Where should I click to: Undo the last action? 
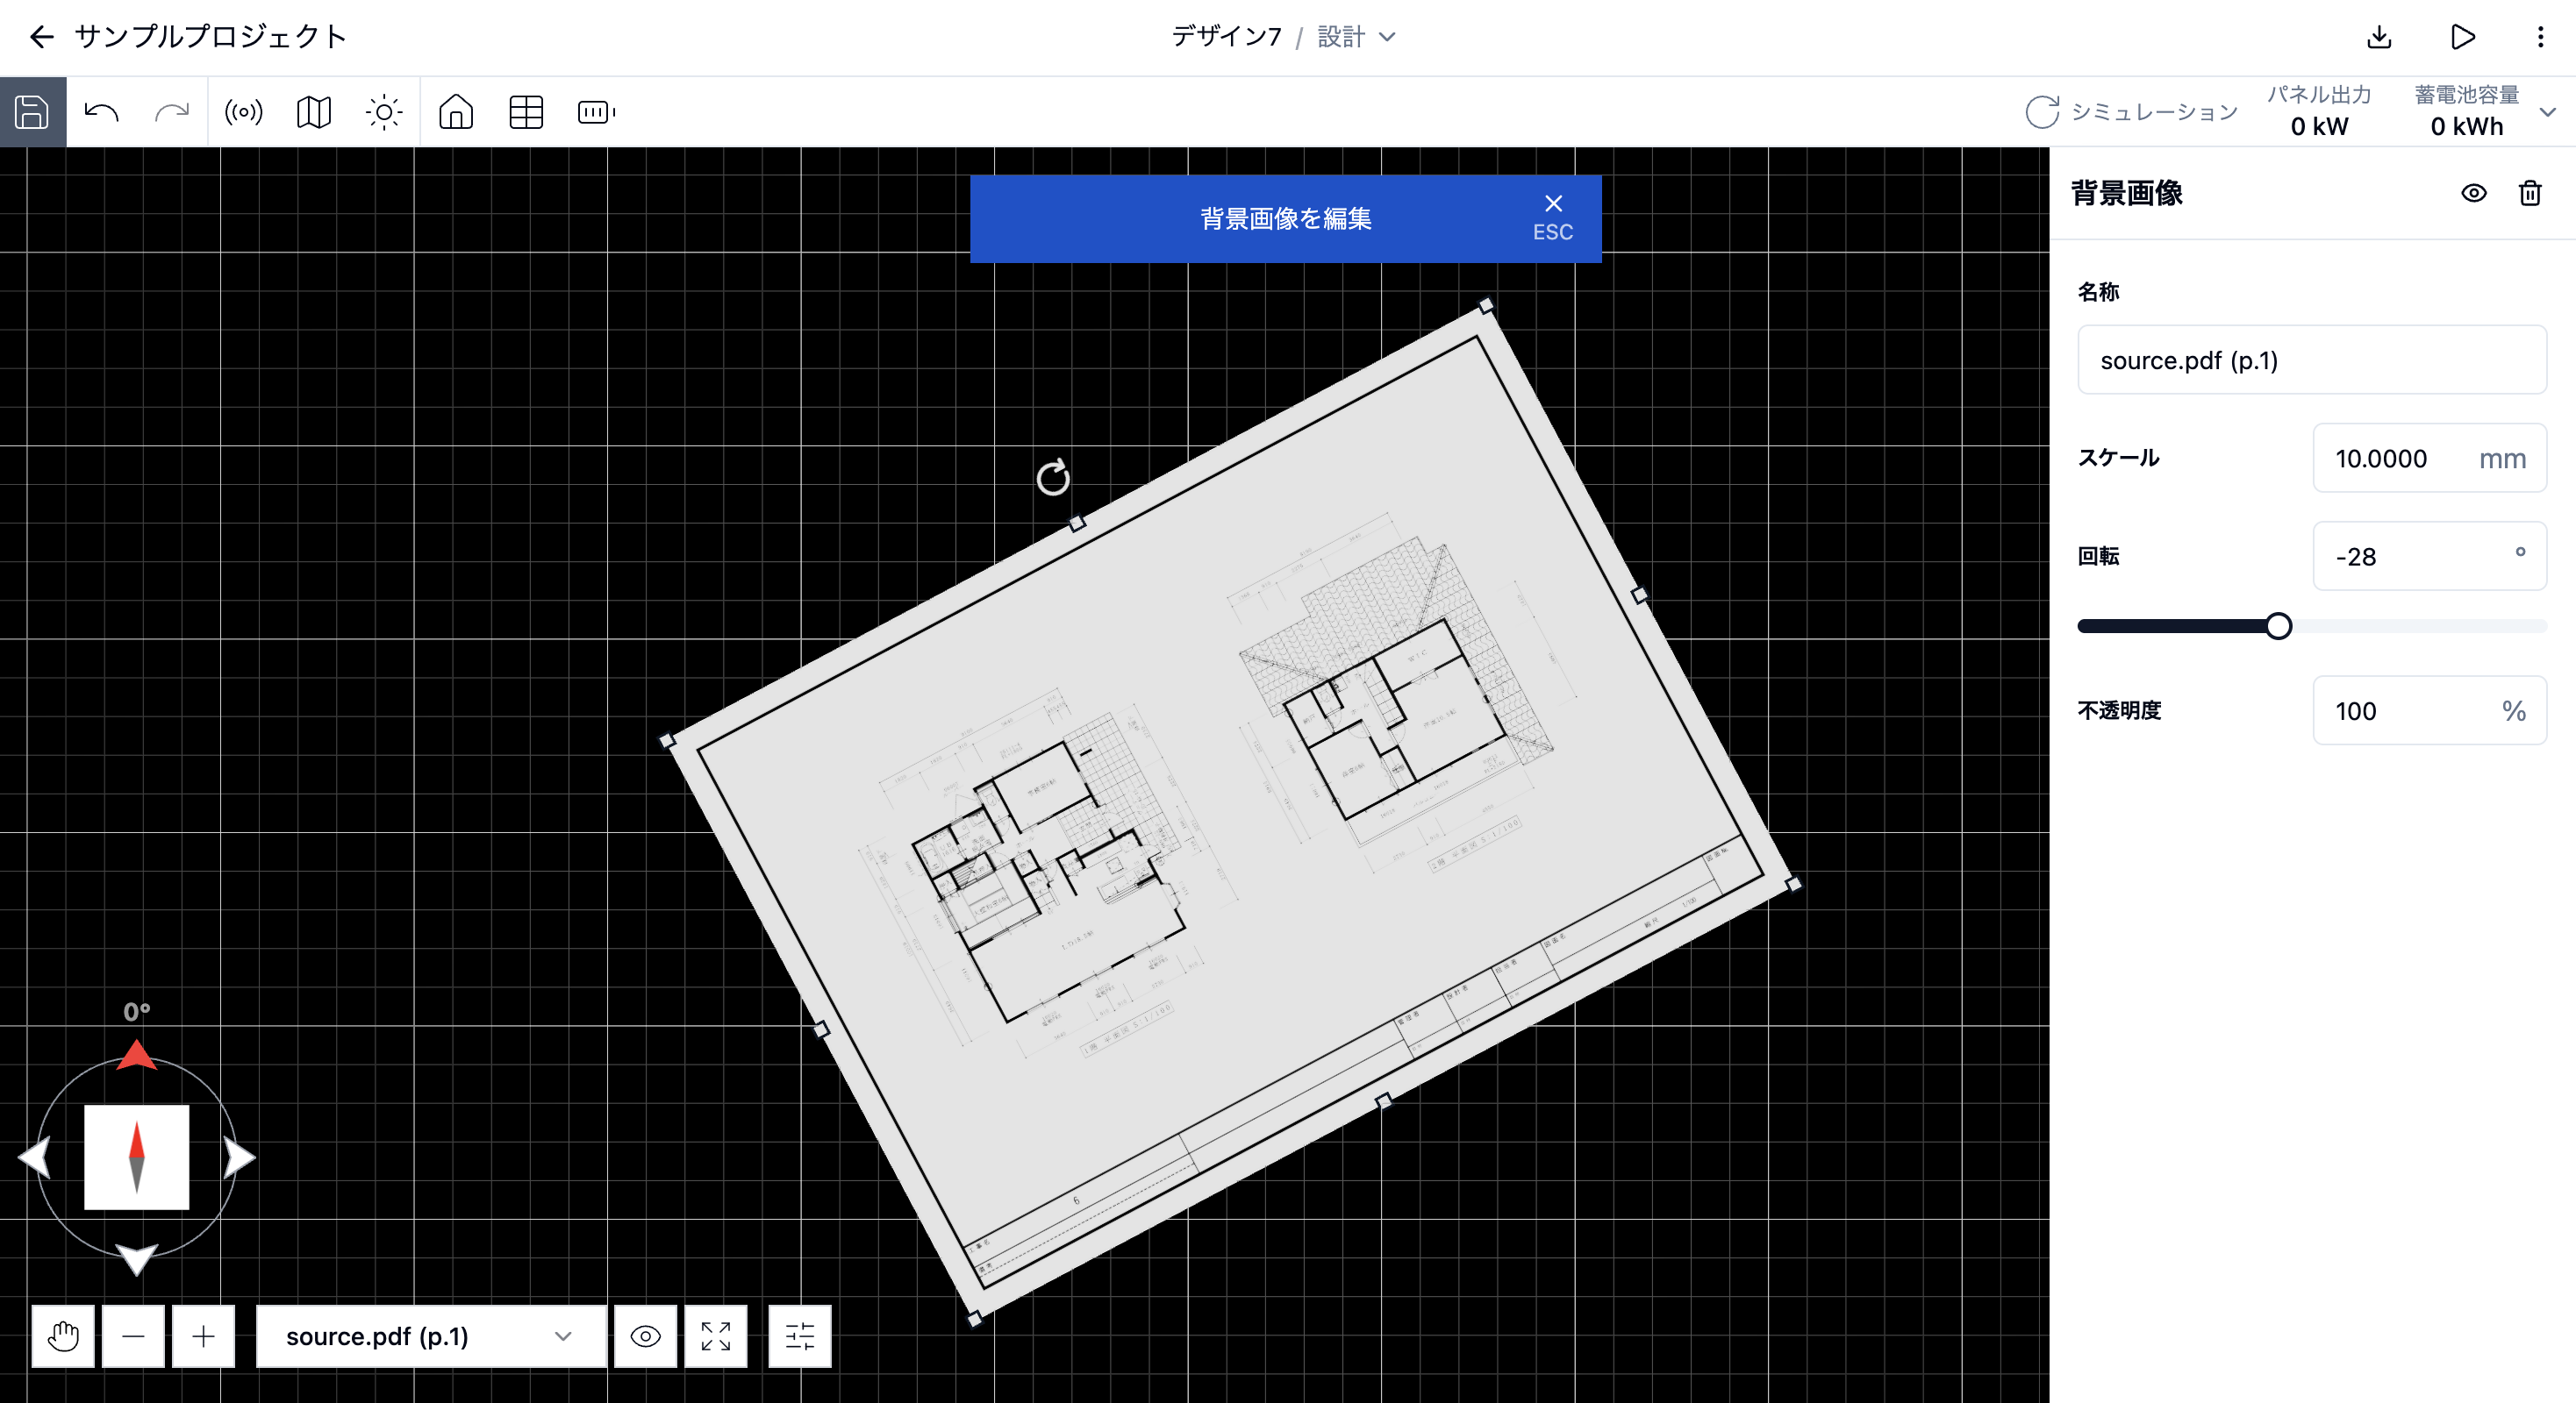(102, 112)
